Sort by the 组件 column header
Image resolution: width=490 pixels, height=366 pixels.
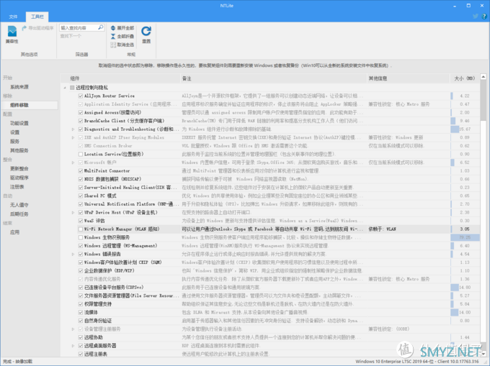[x=120, y=78]
